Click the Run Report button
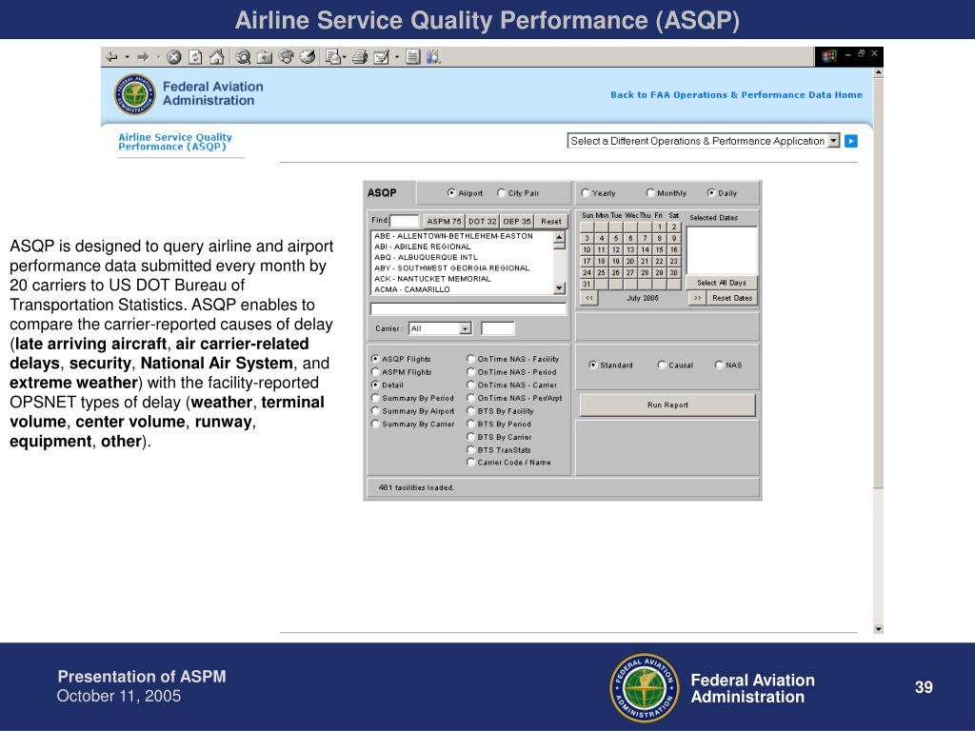Screen dimensions: 975x731 (667, 405)
